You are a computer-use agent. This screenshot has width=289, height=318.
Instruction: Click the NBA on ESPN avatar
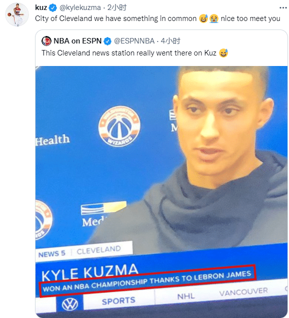point(46,41)
